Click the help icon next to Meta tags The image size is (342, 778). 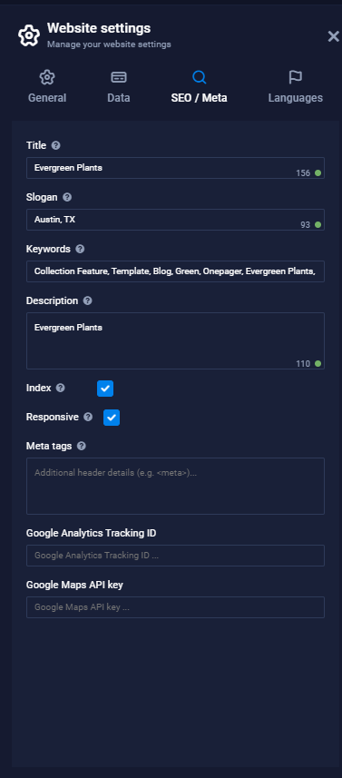point(82,446)
